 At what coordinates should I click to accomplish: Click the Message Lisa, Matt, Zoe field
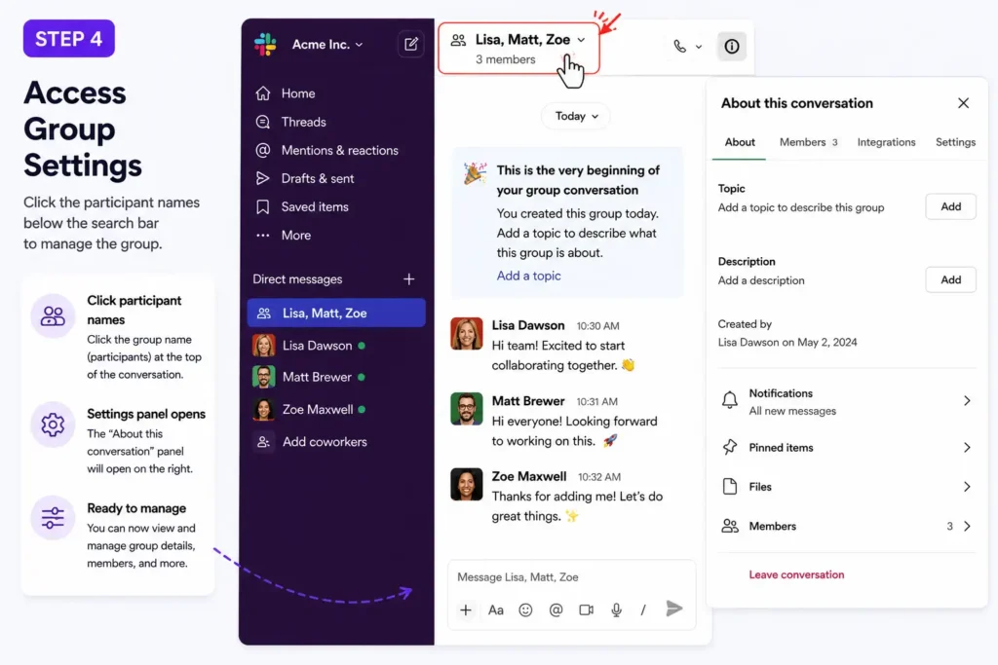571,577
